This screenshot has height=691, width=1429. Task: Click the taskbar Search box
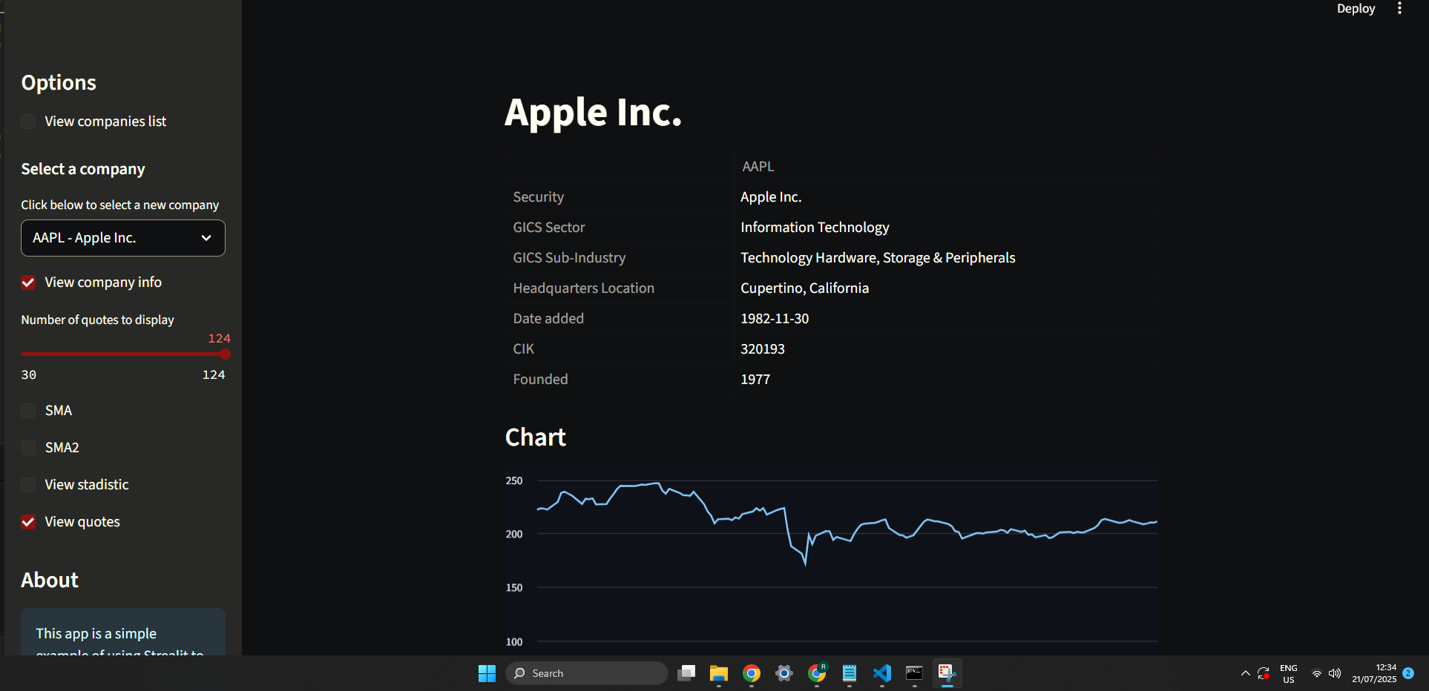click(x=587, y=673)
